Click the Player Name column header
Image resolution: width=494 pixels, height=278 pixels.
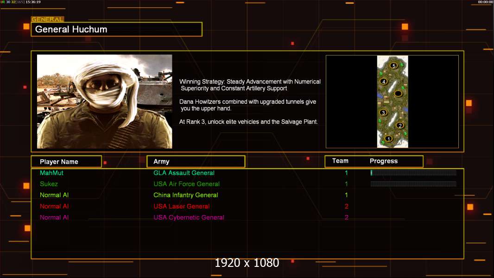[66, 162]
